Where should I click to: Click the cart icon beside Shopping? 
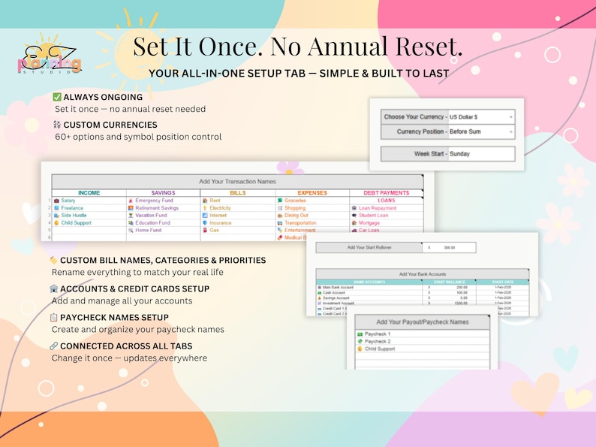280,208
